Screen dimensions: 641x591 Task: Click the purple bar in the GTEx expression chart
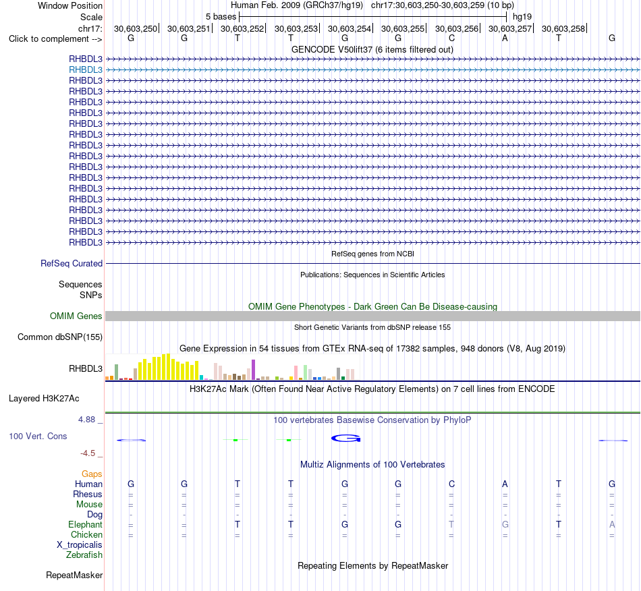(254, 370)
